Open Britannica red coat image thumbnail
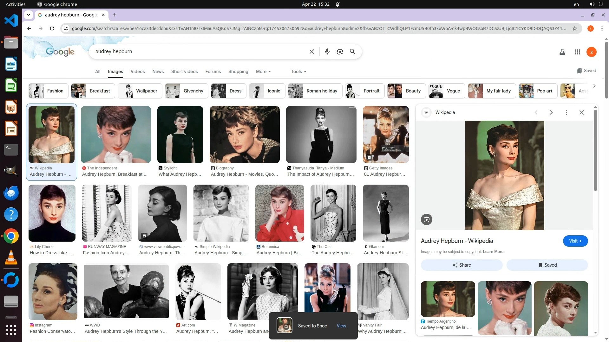 pyautogui.click(x=279, y=213)
